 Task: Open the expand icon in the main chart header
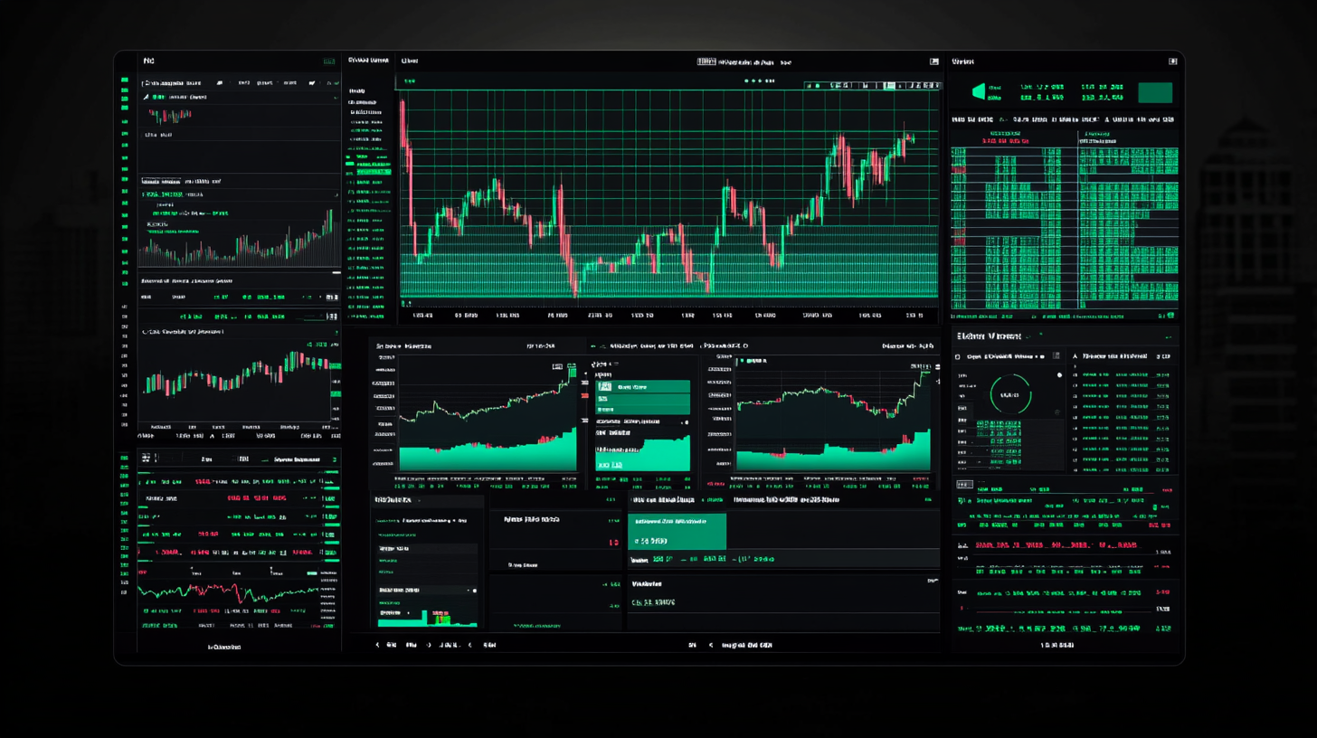pyautogui.click(x=933, y=61)
